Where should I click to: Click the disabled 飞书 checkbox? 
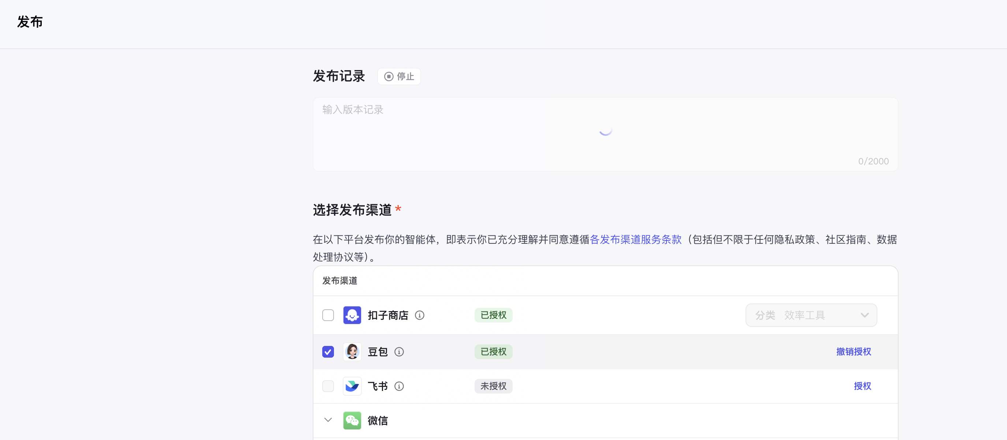point(328,386)
